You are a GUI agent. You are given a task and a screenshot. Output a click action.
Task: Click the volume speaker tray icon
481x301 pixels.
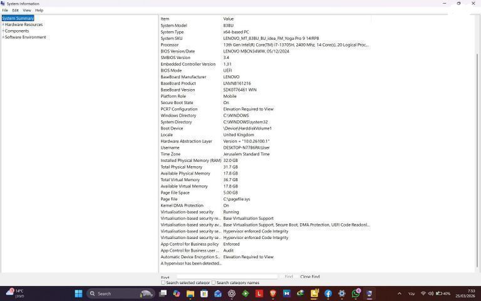(431, 293)
